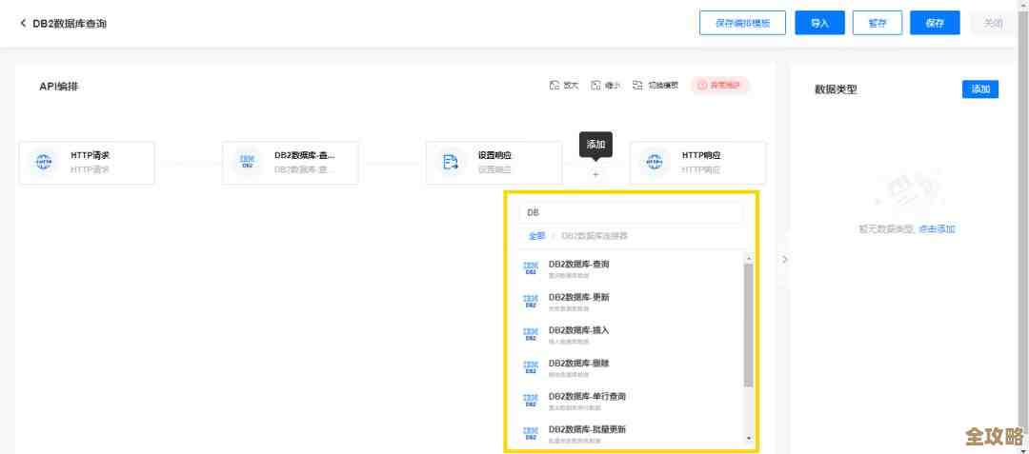
Task: Select the HTTP请求 node in the flow
Action: point(87,163)
